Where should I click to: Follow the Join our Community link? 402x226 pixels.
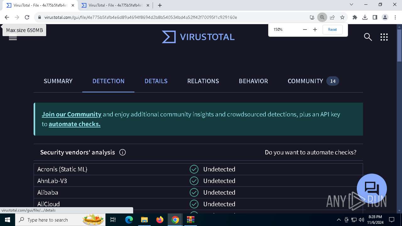tap(72, 114)
